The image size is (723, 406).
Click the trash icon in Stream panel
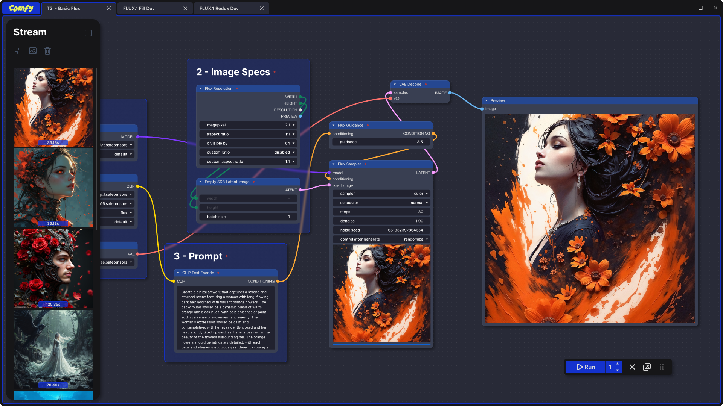pos(47,51)
